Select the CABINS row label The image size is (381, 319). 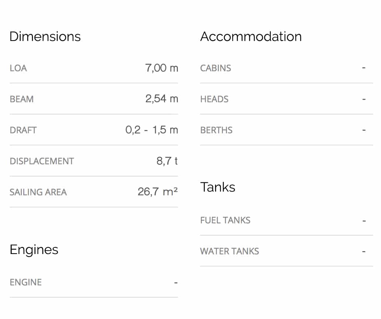216,68
